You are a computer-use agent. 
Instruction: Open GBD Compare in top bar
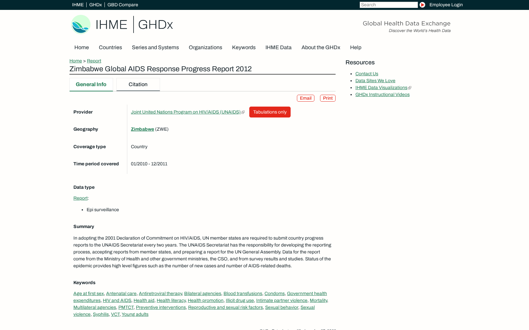pos(123,5)
